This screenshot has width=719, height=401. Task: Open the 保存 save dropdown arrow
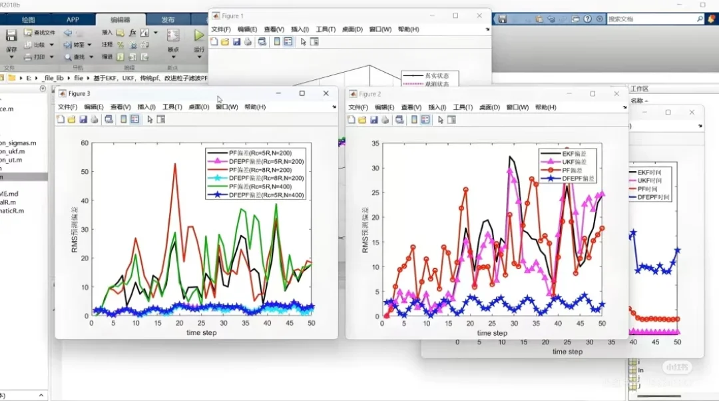[11, 57]
